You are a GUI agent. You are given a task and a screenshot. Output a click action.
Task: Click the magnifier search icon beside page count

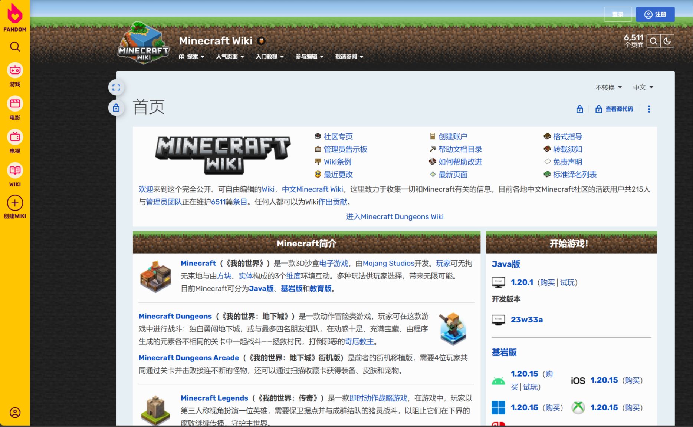point(653,41)
